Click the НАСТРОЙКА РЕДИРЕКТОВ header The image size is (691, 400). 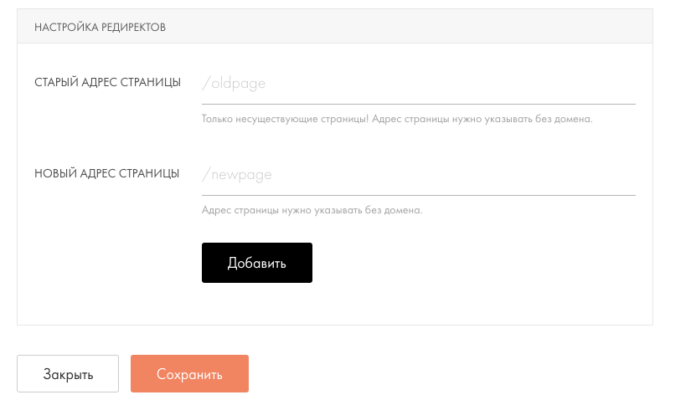(x=101, y=27)
